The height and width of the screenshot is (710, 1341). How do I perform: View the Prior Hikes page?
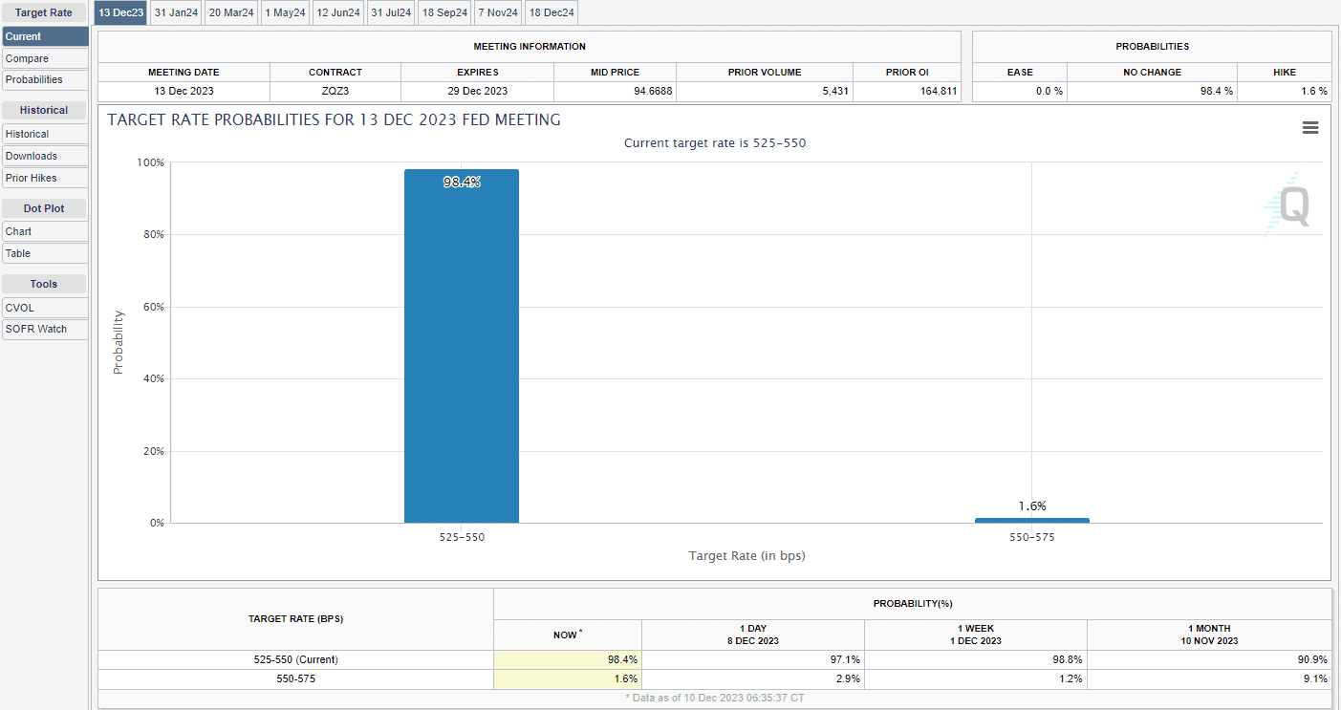45,178
